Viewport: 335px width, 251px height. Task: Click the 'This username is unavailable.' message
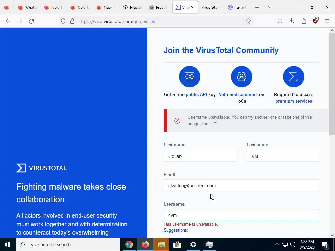(x=191, y=224)
